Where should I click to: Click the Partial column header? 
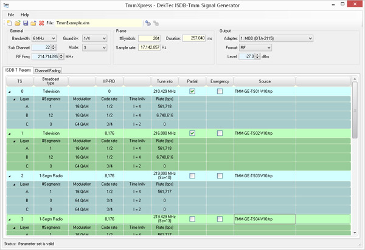click(192, 81)
